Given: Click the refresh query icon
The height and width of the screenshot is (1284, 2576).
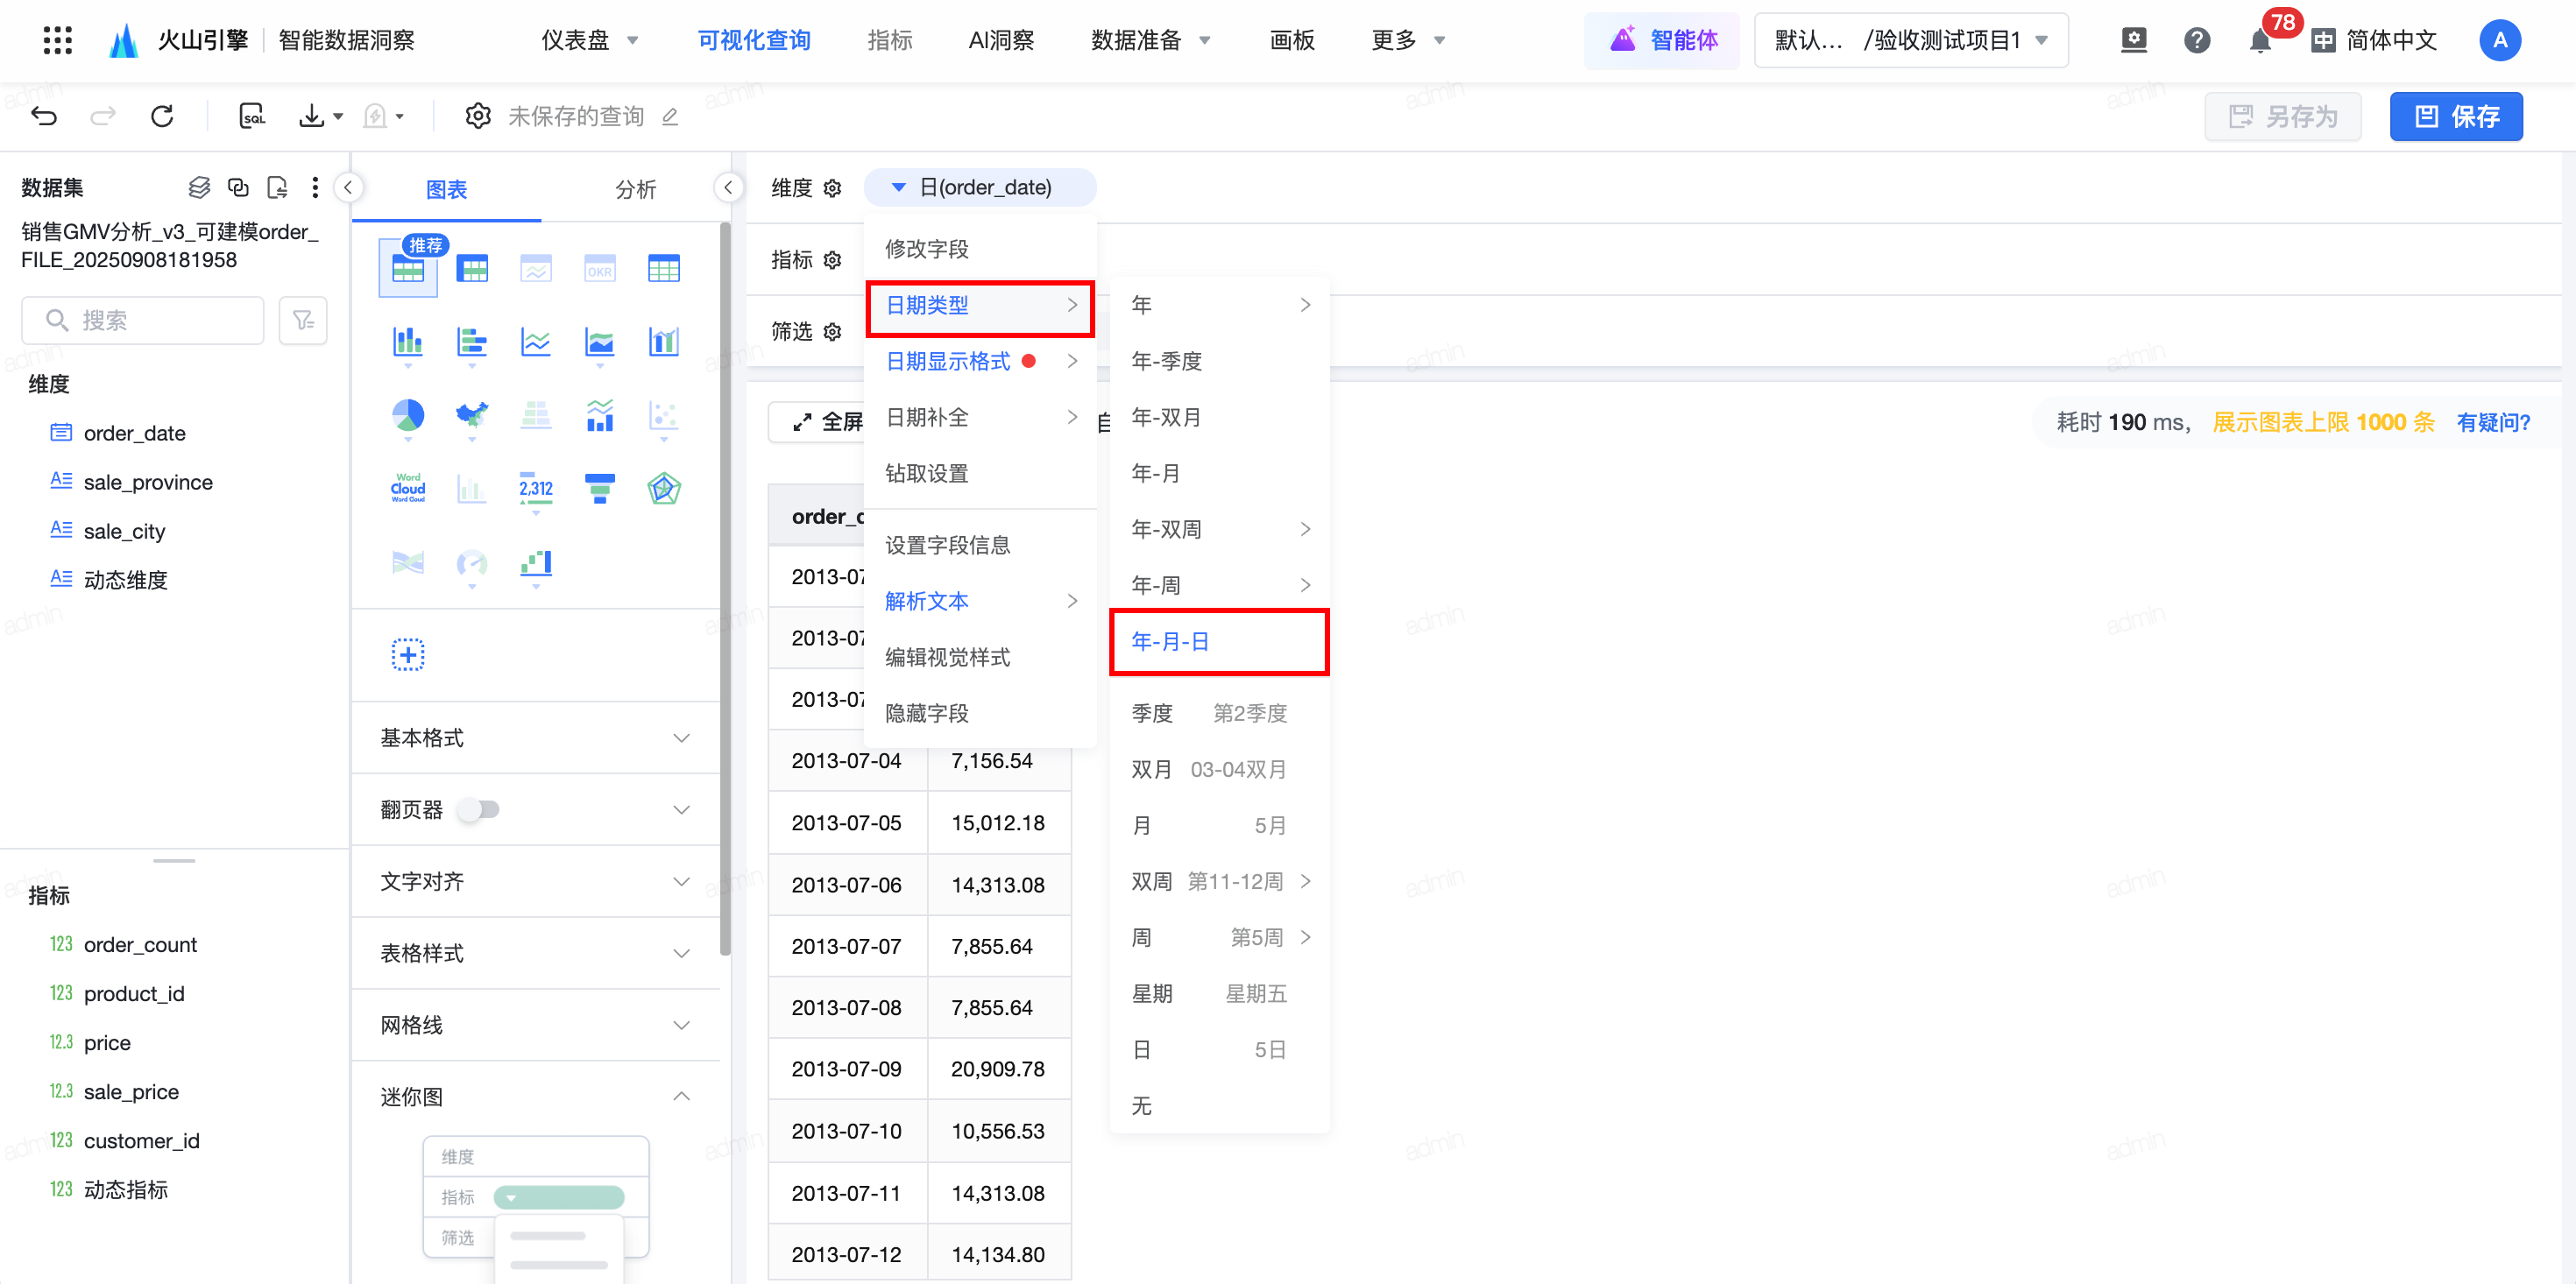Looking at the screenshot, I should pos(162,116).
